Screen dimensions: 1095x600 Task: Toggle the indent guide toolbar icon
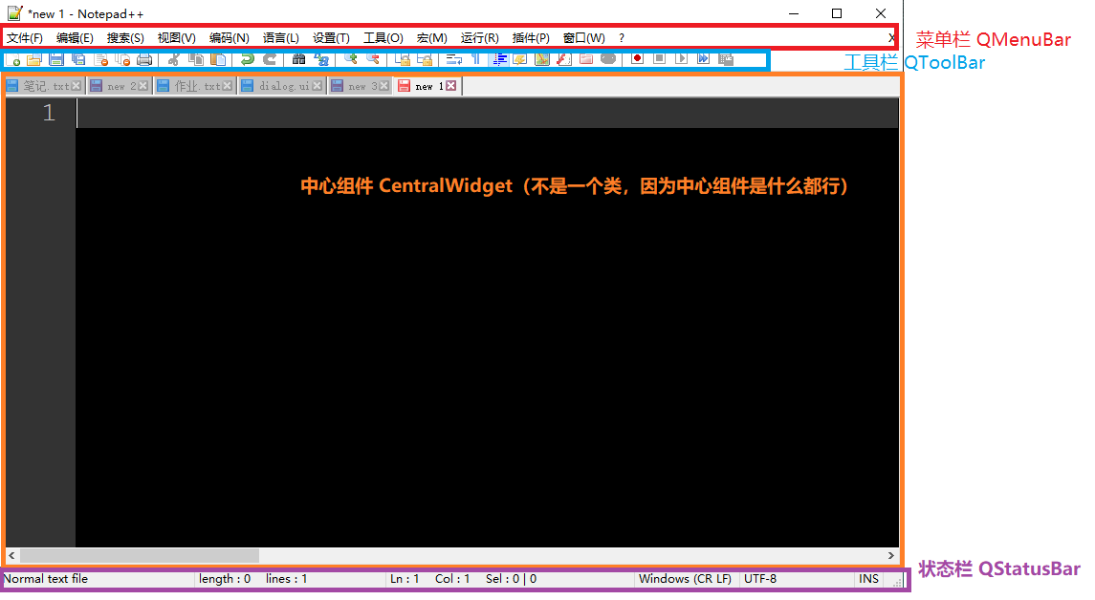(499, 60)
